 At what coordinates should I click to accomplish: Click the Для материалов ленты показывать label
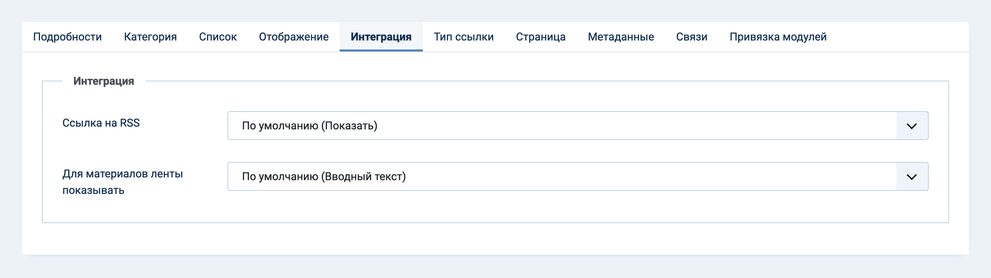pyautogui.click(x=122, y=182)
